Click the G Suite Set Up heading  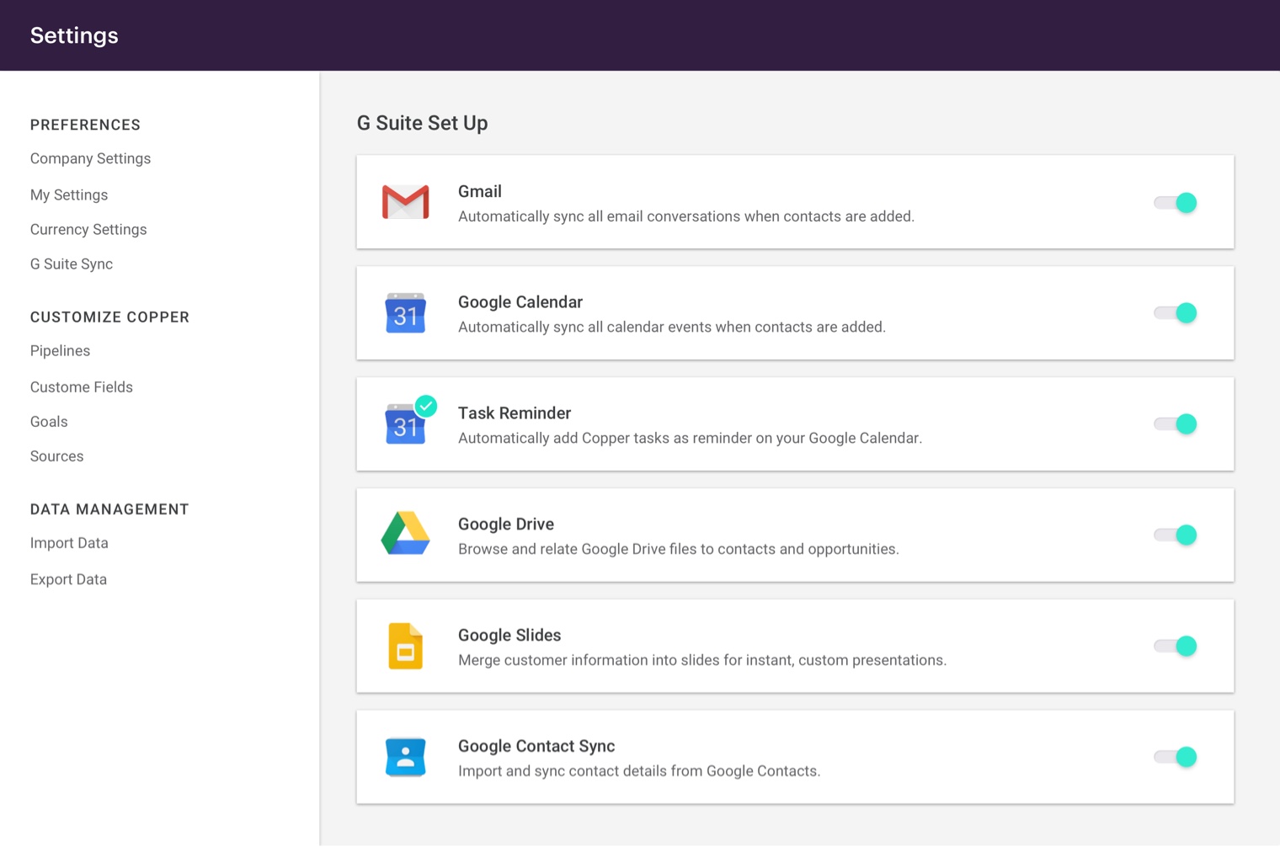tap(422, 123)
